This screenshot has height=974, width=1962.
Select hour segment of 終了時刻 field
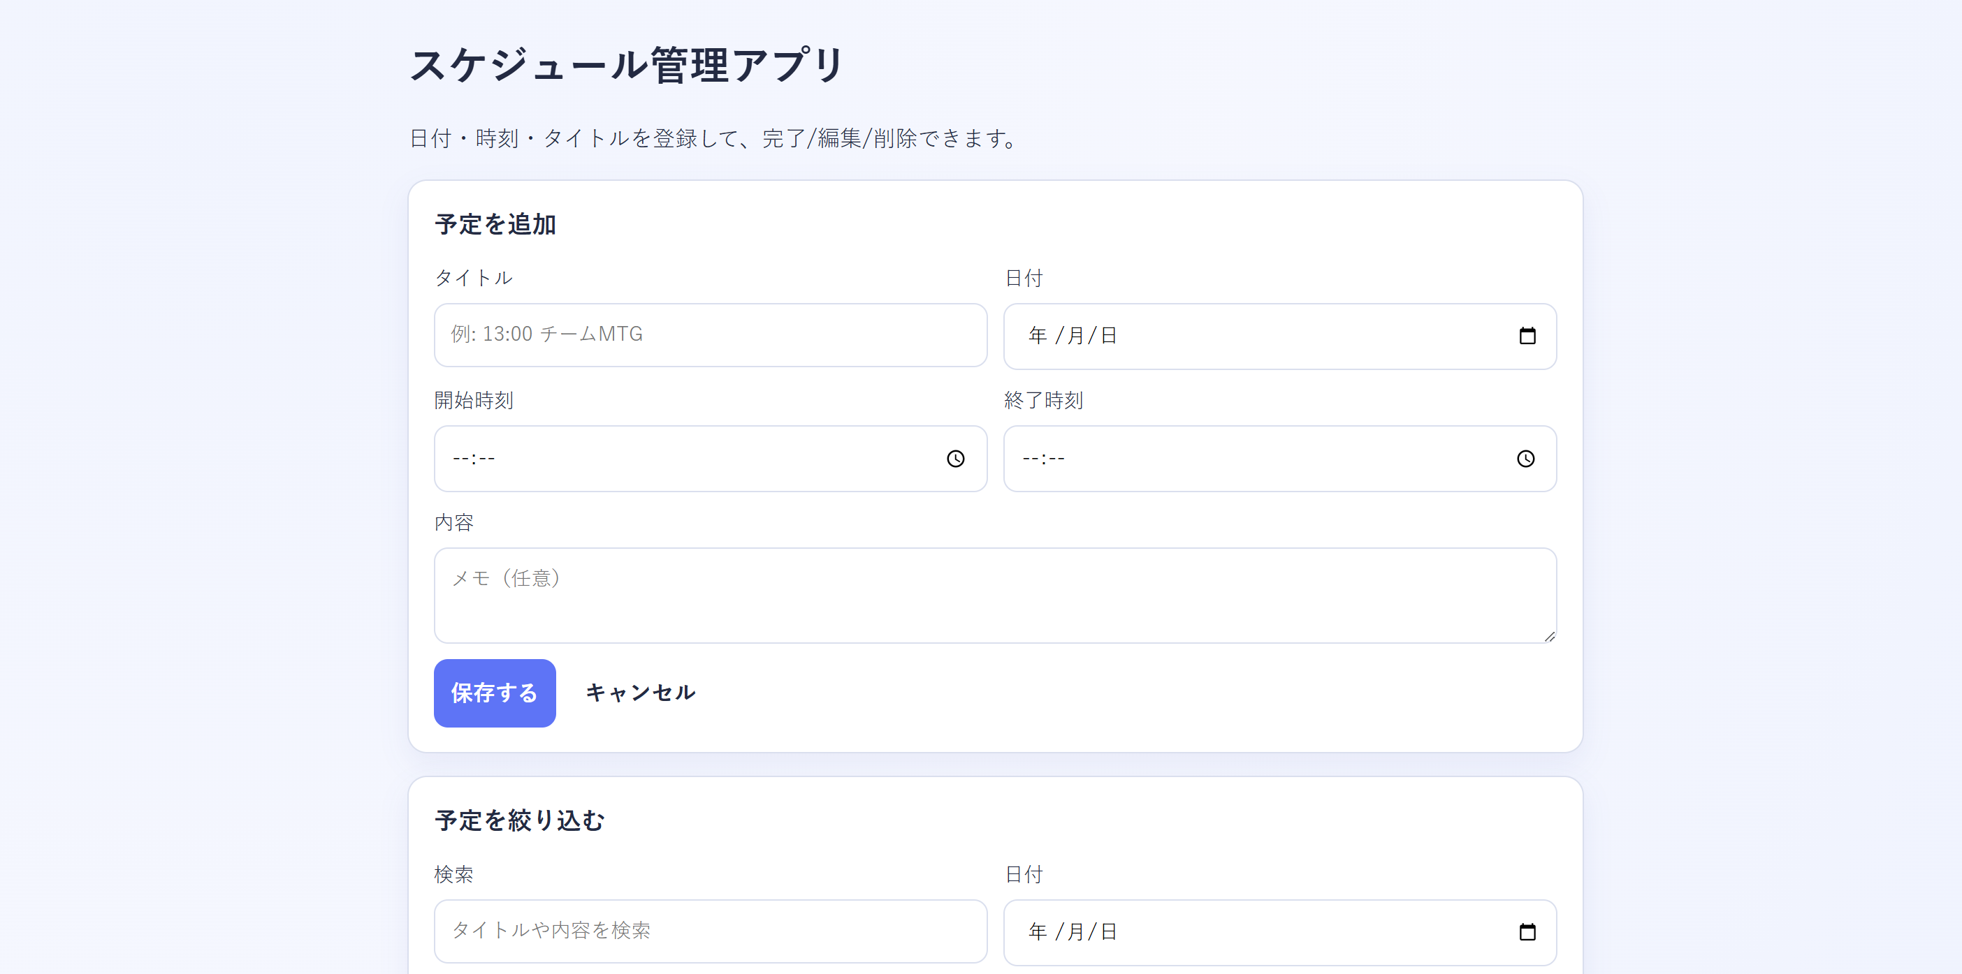coord(1031,459)
